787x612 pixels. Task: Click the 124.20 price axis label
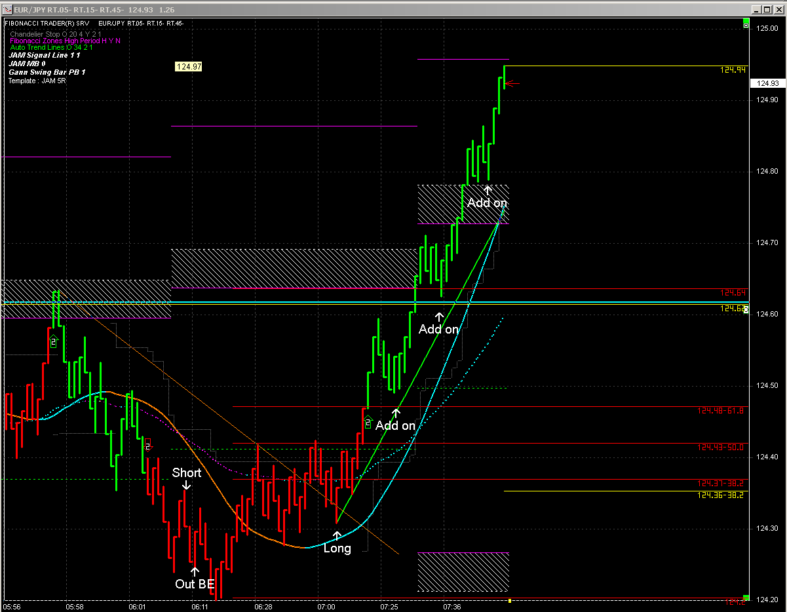point(767,600)
